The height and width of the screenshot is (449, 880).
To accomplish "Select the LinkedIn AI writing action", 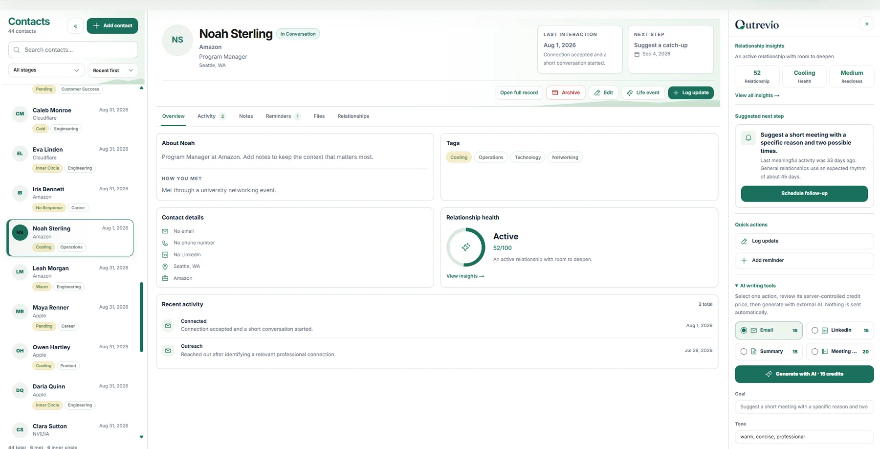I will [x=839, y=331].
